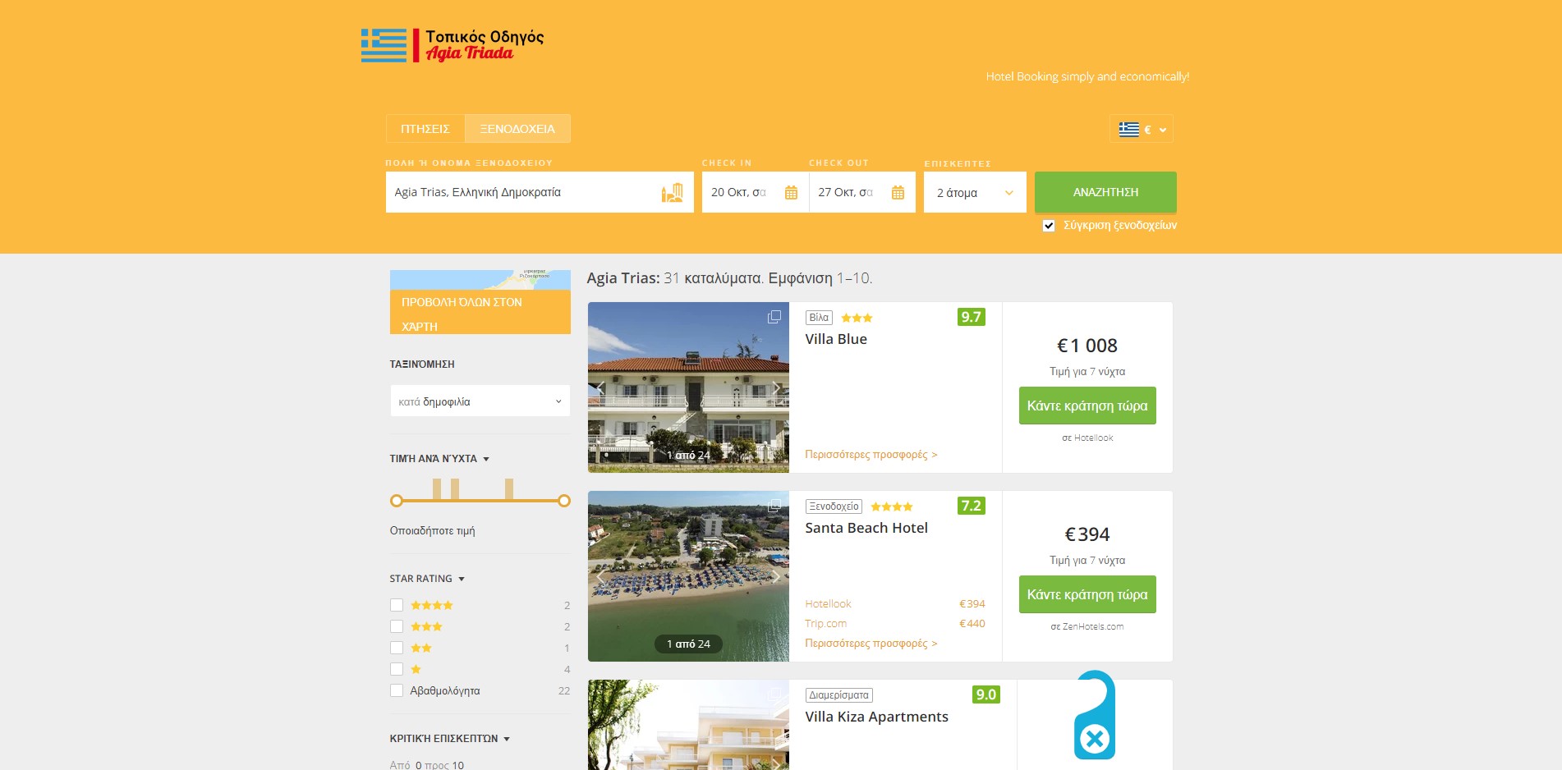Check the one-star rating filter
The image size is (1562, 770).
(397, 669)
